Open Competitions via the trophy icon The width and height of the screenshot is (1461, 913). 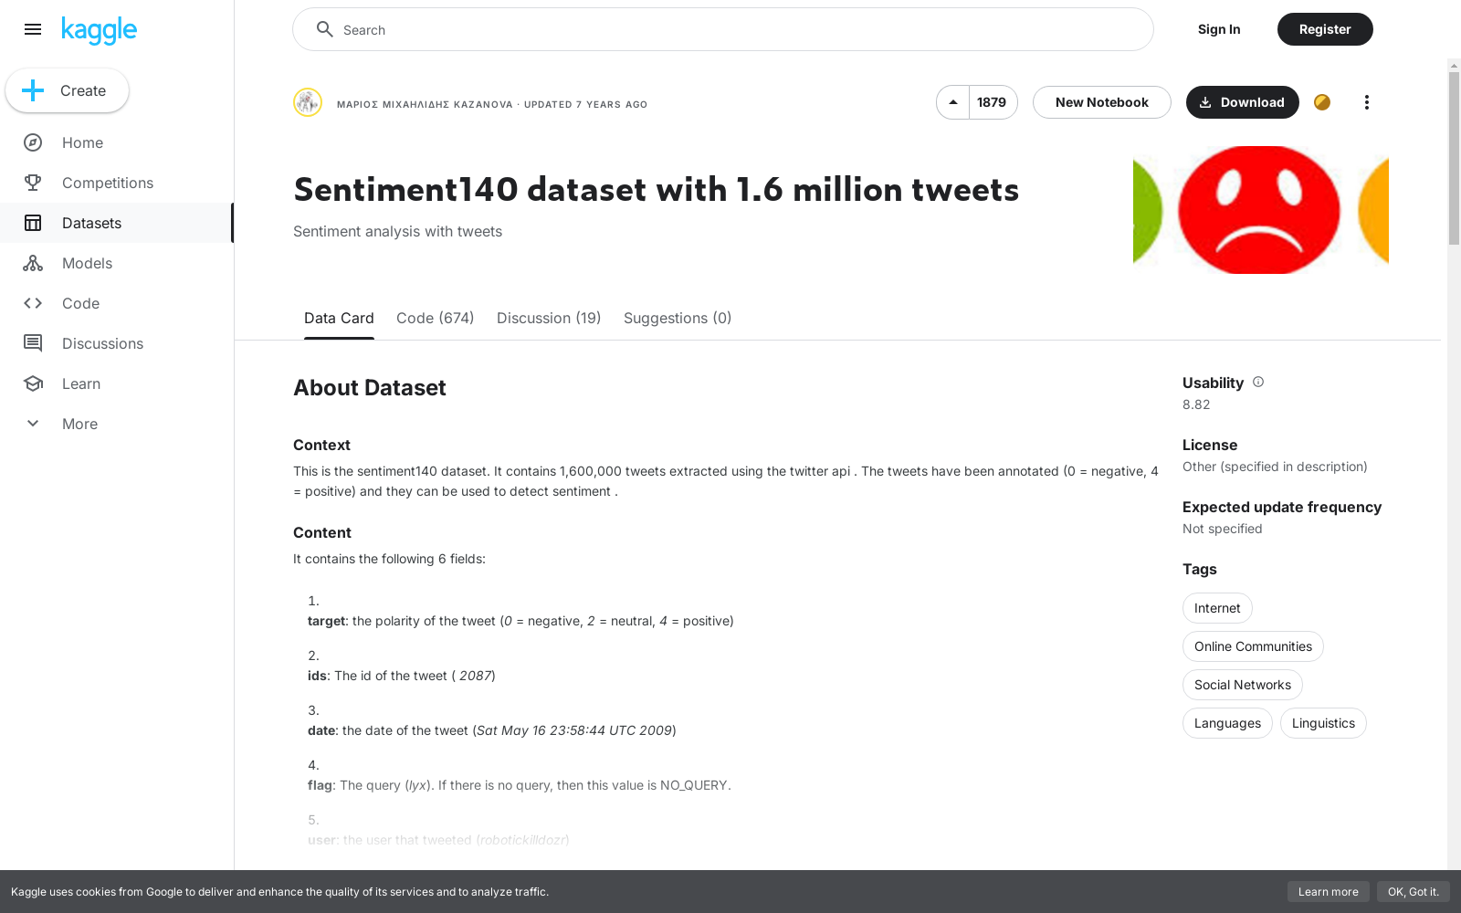(x=33, y=183)
